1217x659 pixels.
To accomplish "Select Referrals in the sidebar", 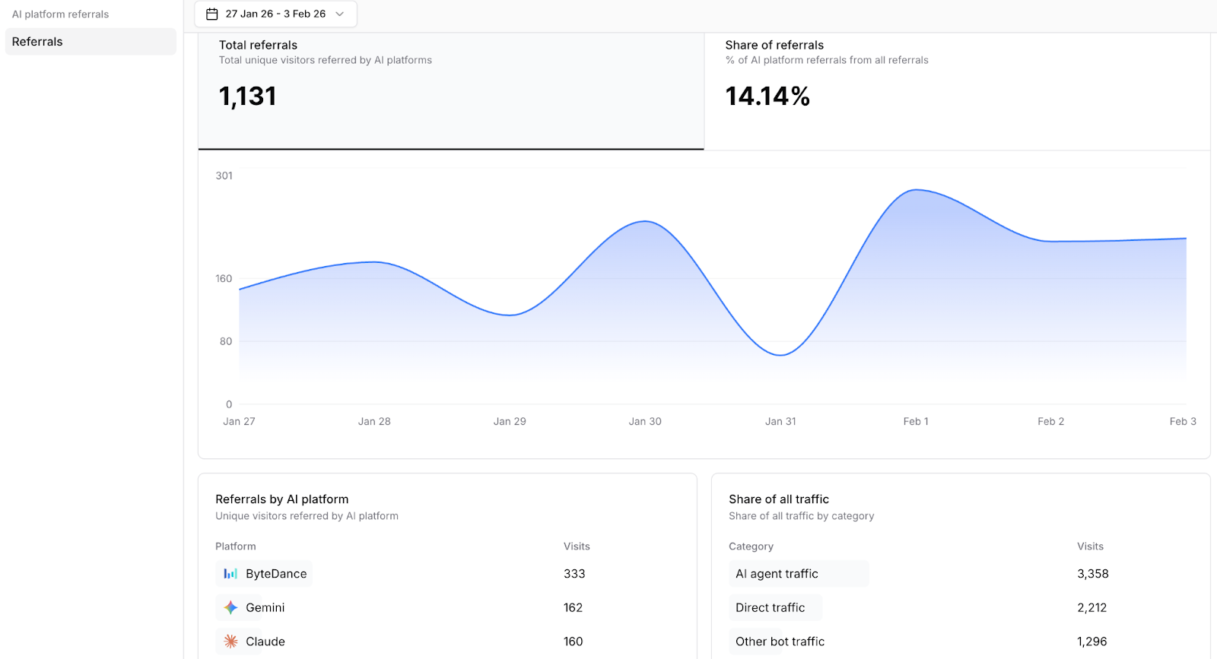I will (x=91, y=42).
